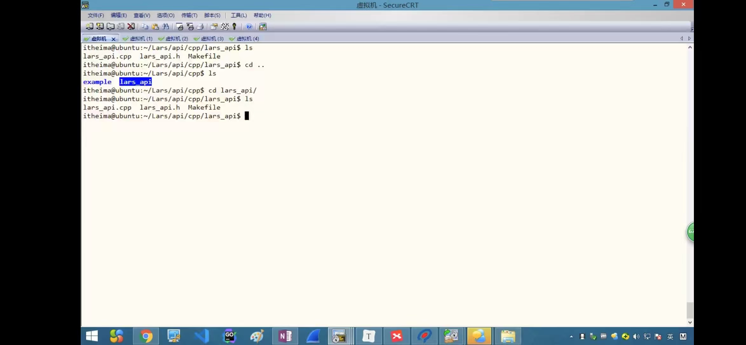Open the blue Help question mark icon
This screenshot has height=345, width=746.
249,27
